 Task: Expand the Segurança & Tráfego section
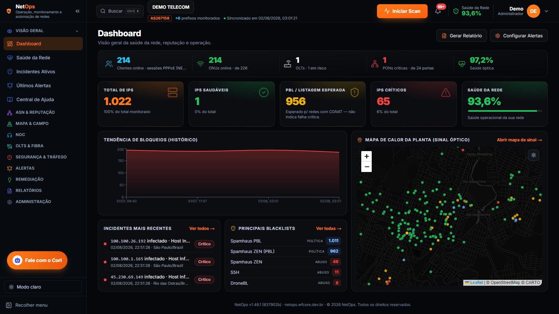pos(43,157)
